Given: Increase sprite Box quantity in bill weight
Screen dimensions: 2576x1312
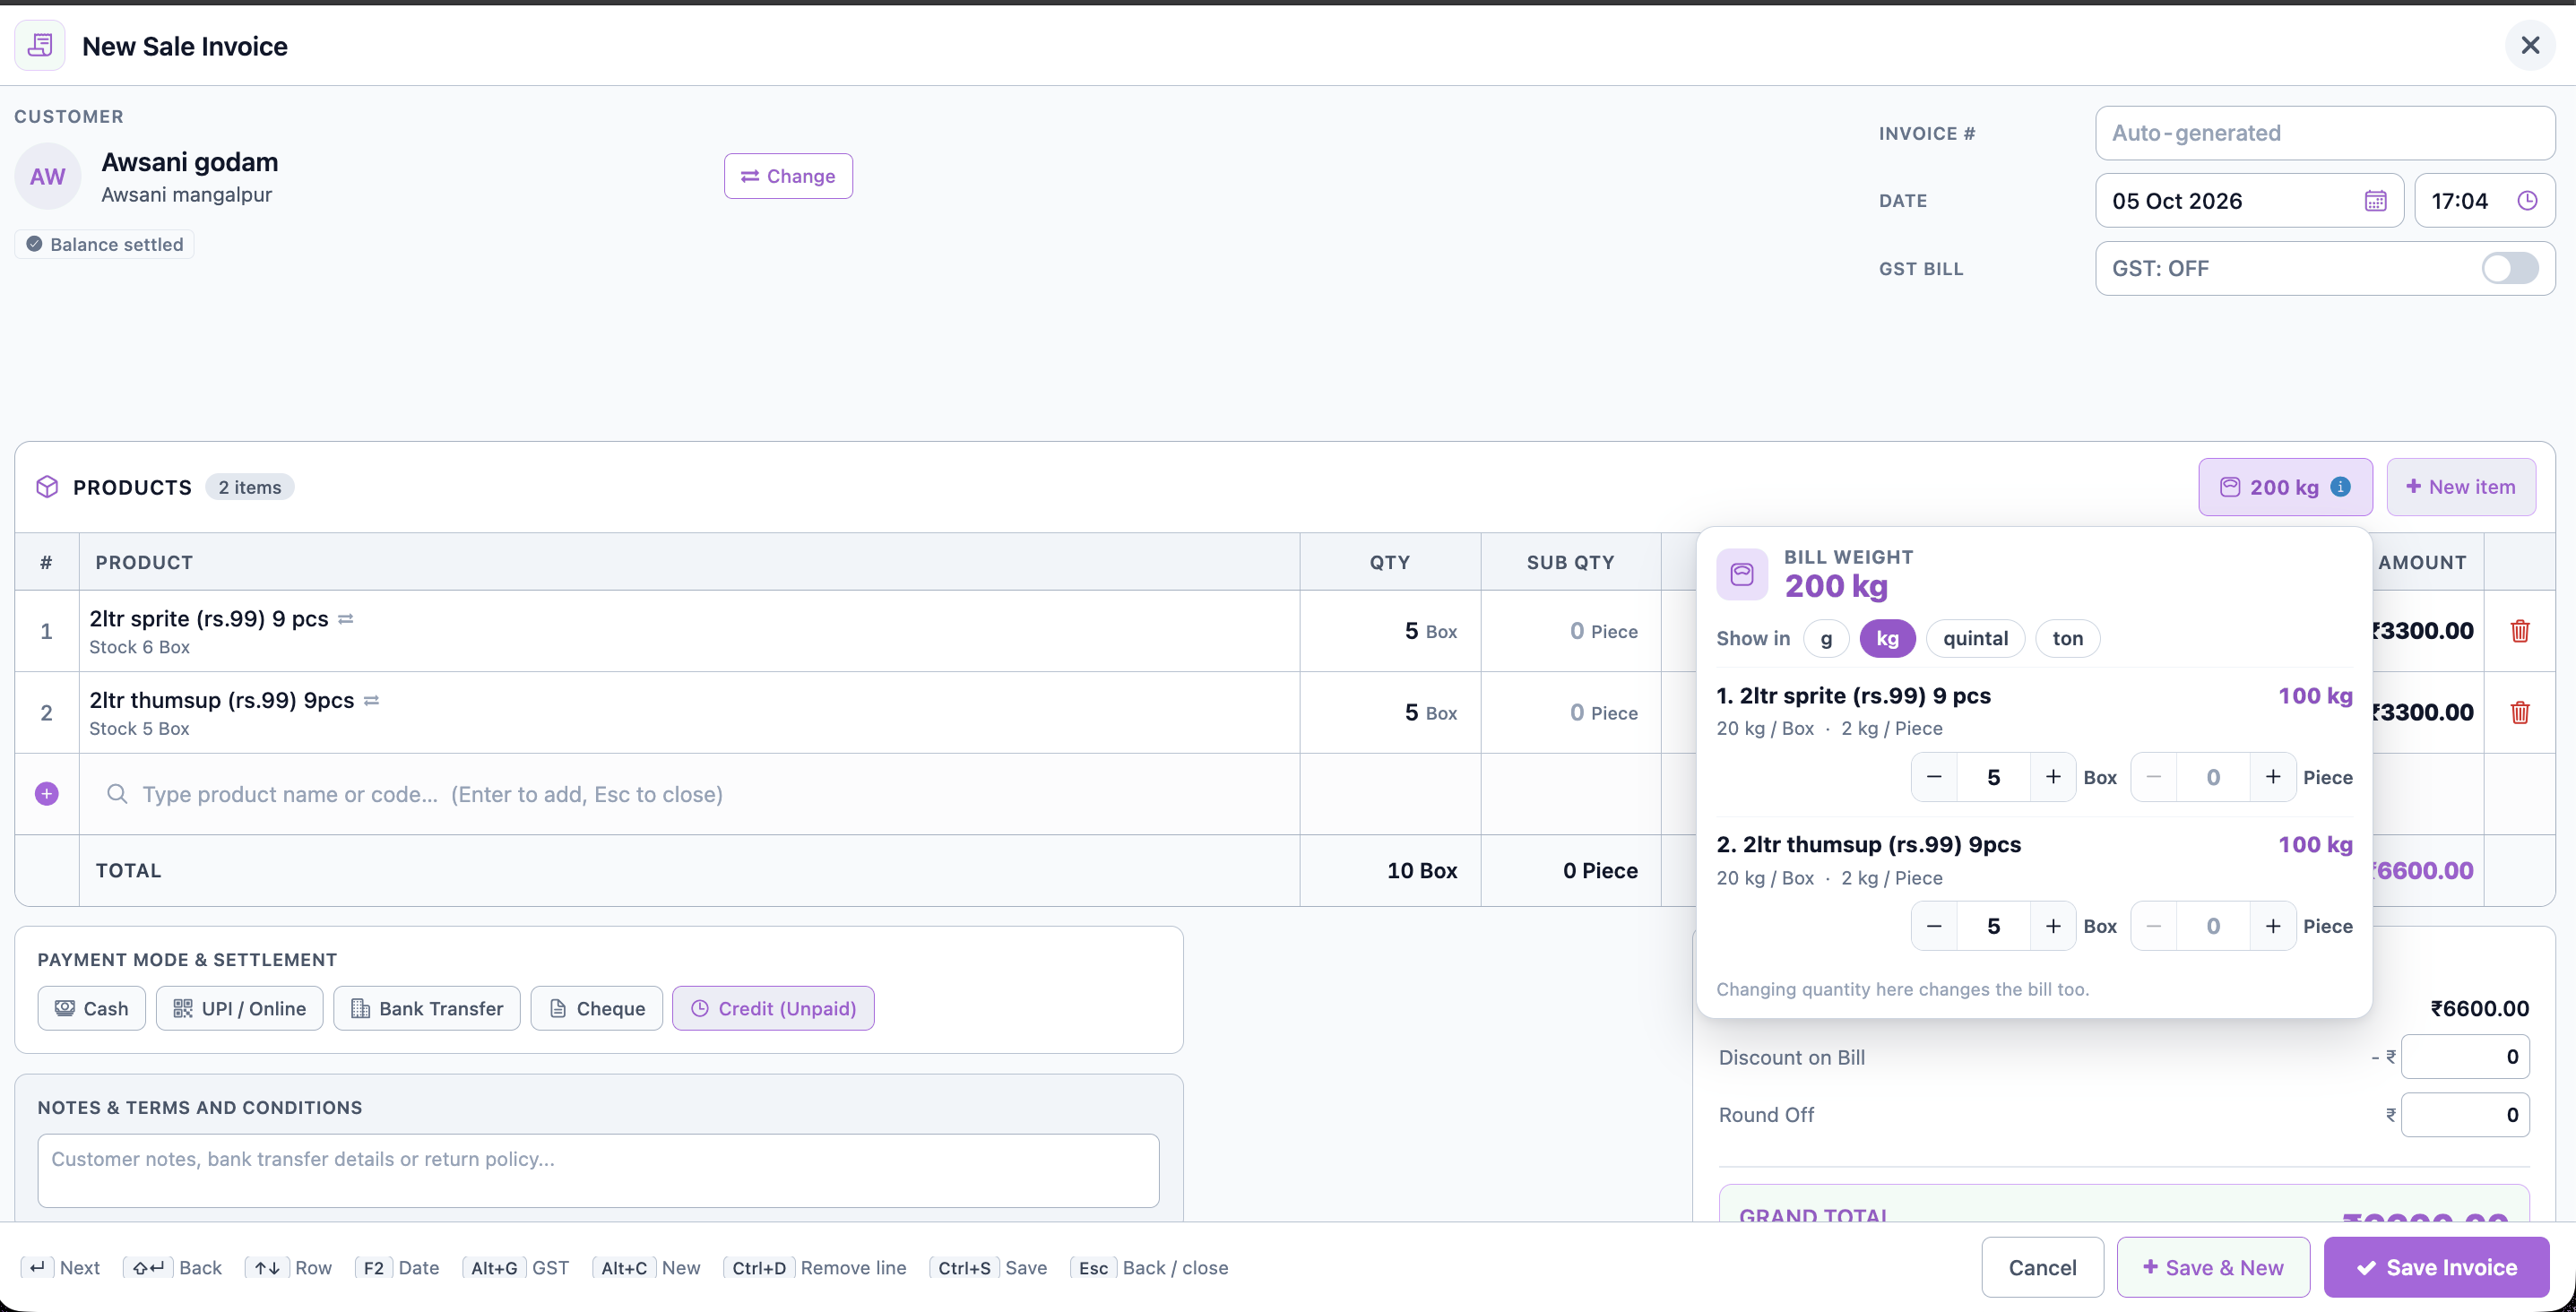Looking at the screenshot, I should [x=2053, y=777].
